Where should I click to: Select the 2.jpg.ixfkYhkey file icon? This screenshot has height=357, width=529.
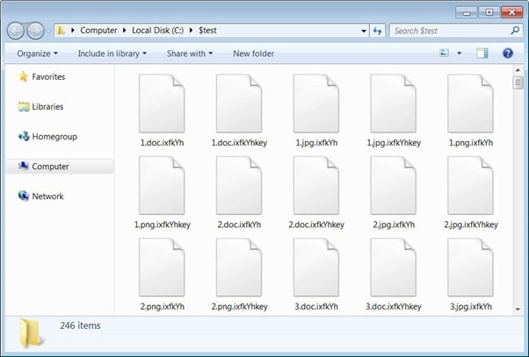pyautogui.click(x=470, y=186)
